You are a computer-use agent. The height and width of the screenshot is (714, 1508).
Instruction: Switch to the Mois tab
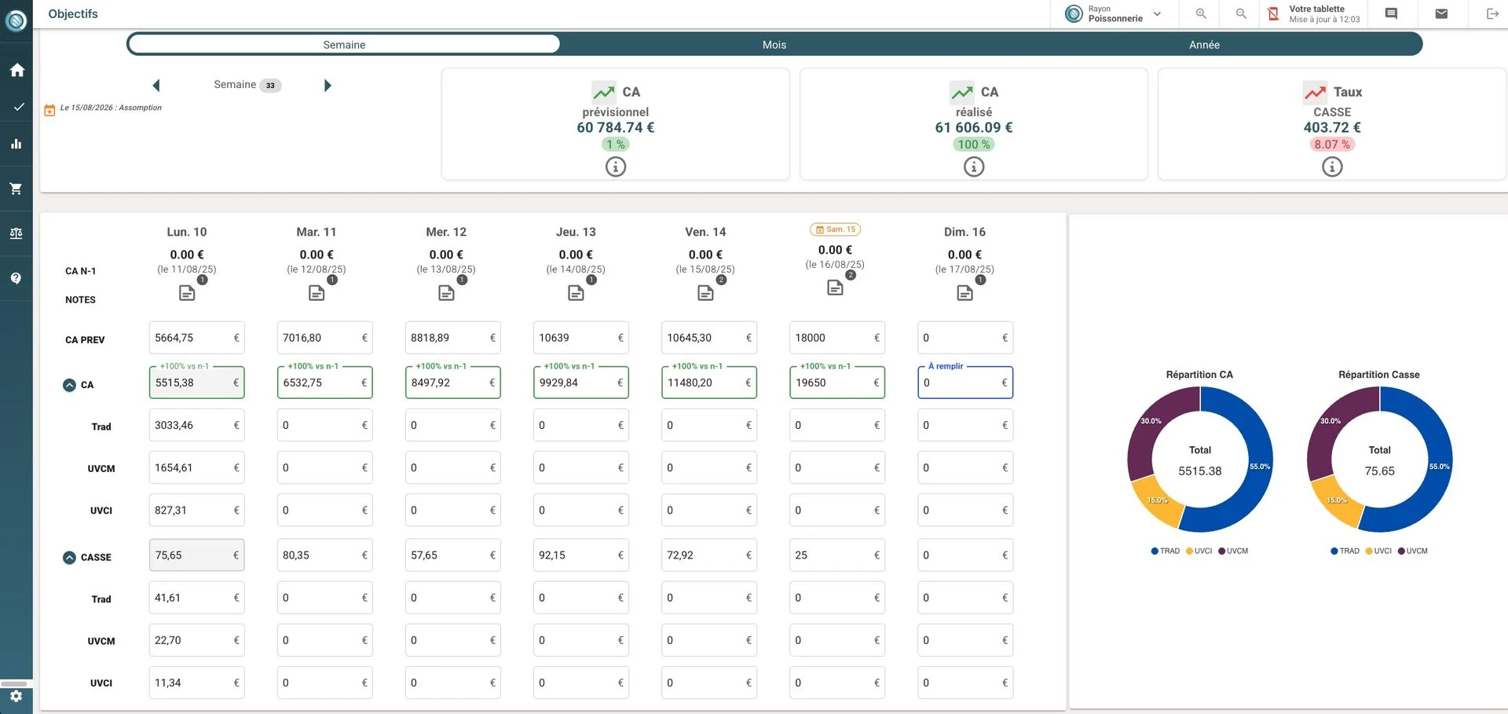pos(774,45)
